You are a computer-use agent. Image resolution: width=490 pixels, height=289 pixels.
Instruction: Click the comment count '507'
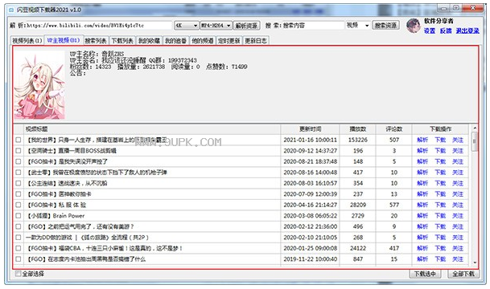click(394, 140)
